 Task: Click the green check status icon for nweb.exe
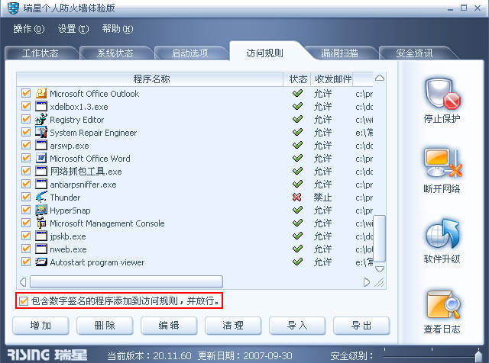pos(297,249)
